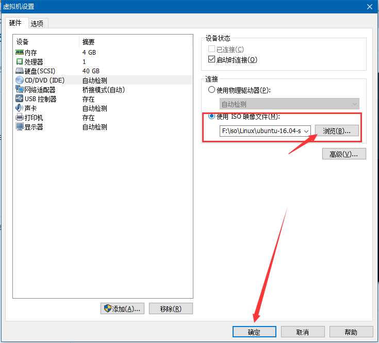Click the 取消 cancel button
379x343 pixels.
[303, 332]
